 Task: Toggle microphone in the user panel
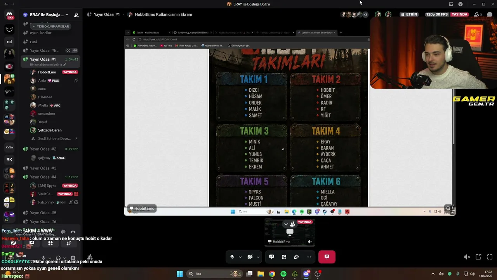pyautogui.click(x=43, y=258)
